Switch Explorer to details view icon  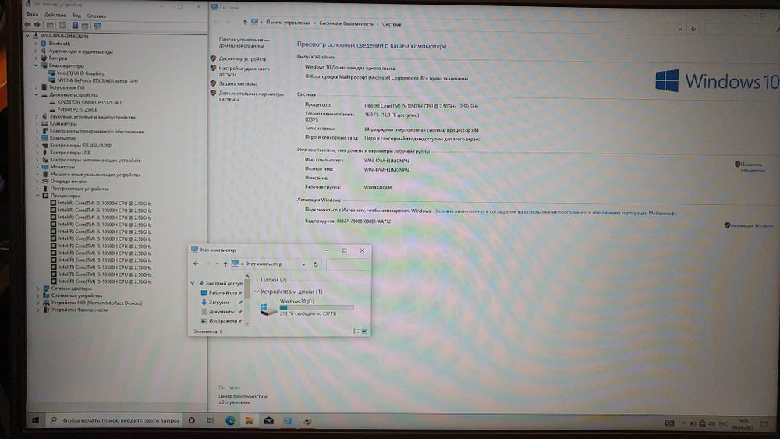(x=356, y=331)
